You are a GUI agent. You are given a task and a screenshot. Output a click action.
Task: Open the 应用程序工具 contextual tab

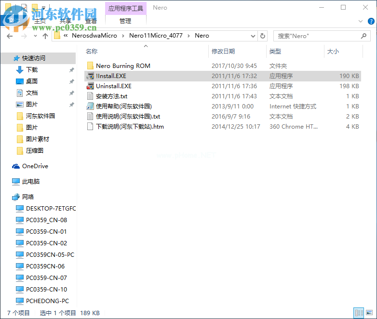coord(125,8)
